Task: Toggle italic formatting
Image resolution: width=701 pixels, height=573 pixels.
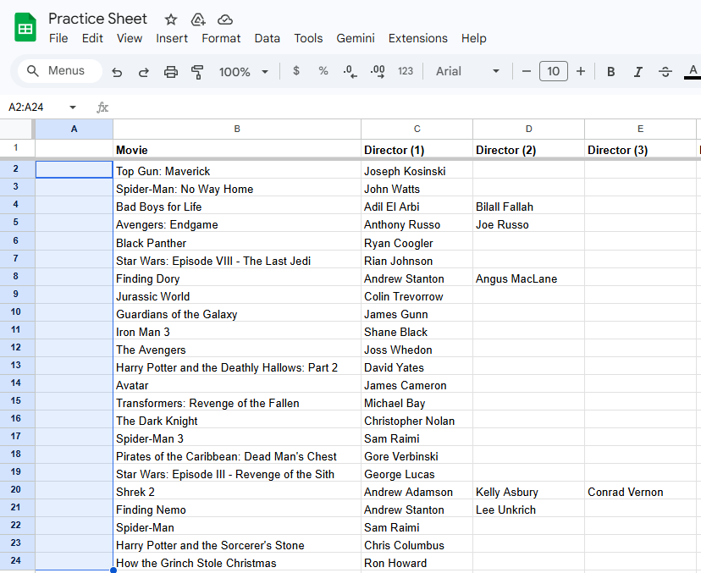Action: tap(638, 71)
